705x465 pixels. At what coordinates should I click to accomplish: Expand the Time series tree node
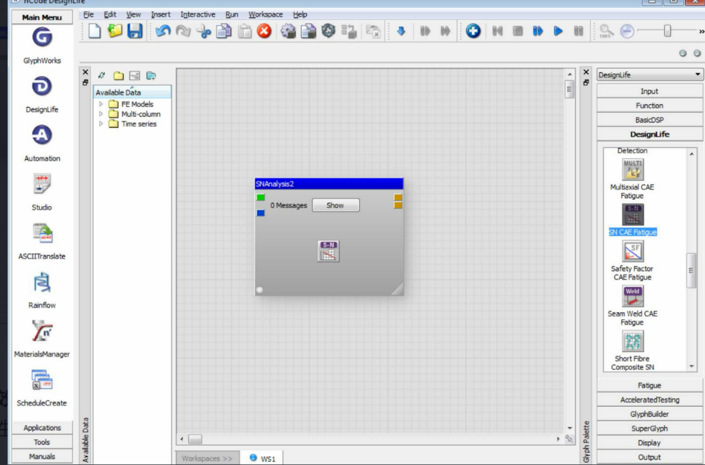pyautogui.click(x=101, y=124)
